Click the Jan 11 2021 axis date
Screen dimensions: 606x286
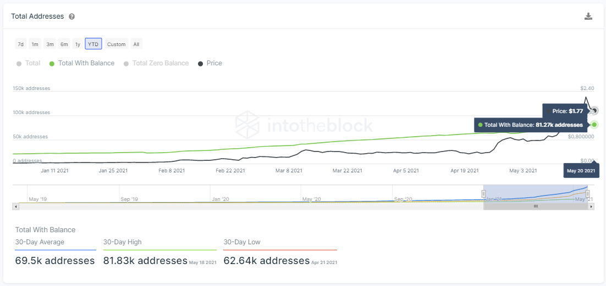point(54,170)
